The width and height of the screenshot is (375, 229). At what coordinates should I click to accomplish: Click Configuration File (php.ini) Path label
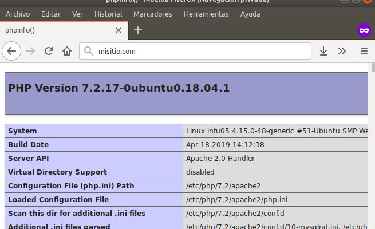(x=71, y=186)
